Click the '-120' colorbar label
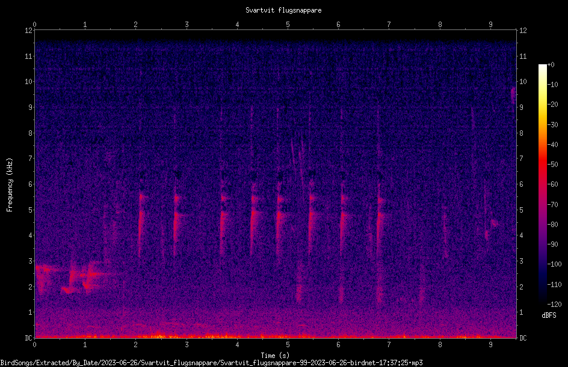 554,305
